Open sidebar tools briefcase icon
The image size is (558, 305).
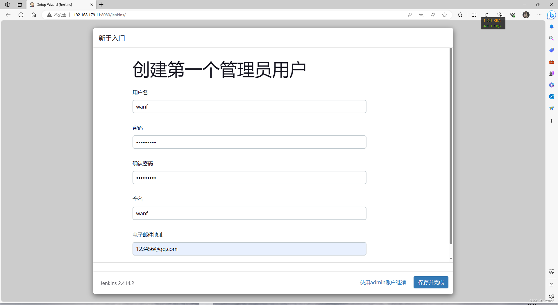pos(551,62)
